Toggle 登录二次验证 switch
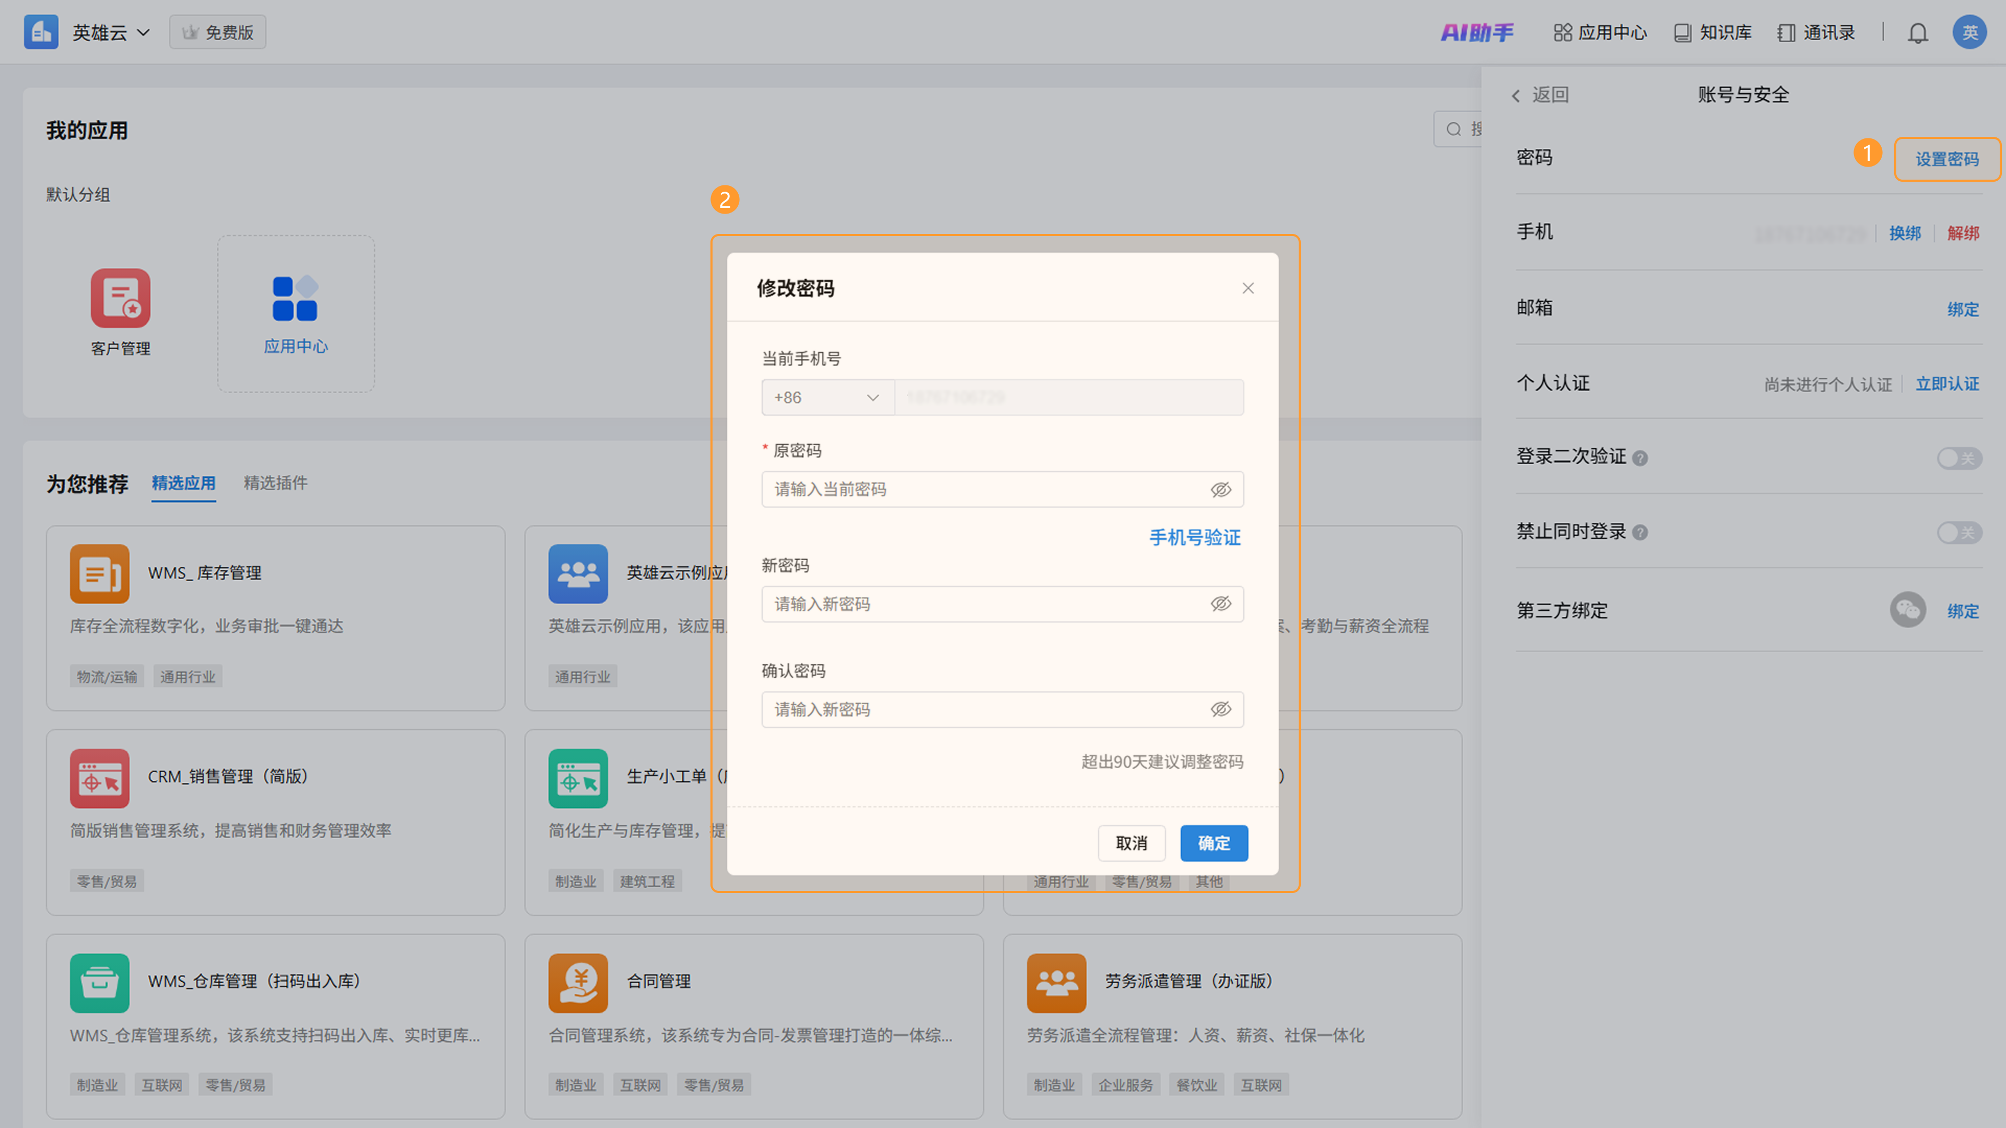Screen dimensions: 2006x1128 pyautogui.click(x=1960, y=459)
